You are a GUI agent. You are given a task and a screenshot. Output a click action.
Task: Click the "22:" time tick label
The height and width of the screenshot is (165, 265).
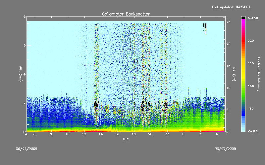(167, 134)
